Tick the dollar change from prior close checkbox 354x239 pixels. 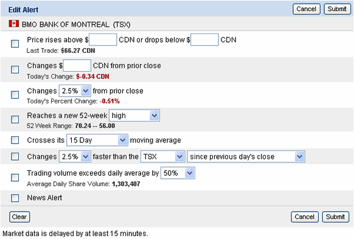[15, 69]
